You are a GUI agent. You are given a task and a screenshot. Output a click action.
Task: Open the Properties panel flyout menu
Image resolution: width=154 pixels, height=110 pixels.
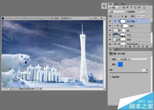(151, 49)
